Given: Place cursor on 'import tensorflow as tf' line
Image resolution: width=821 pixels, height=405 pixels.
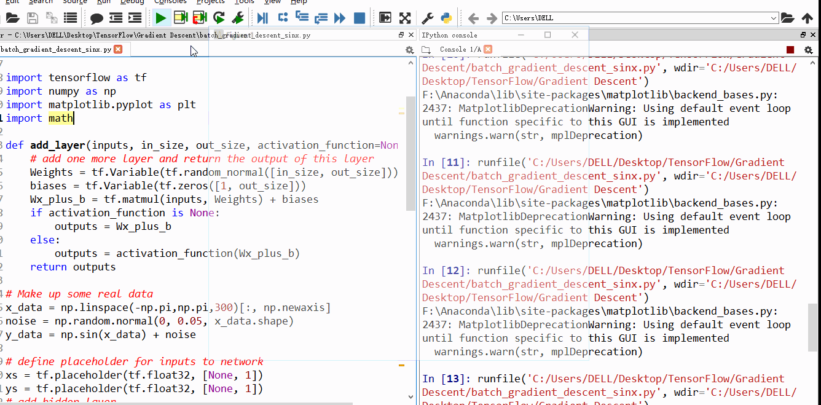Looking at the screenshot, I should 76,77.
